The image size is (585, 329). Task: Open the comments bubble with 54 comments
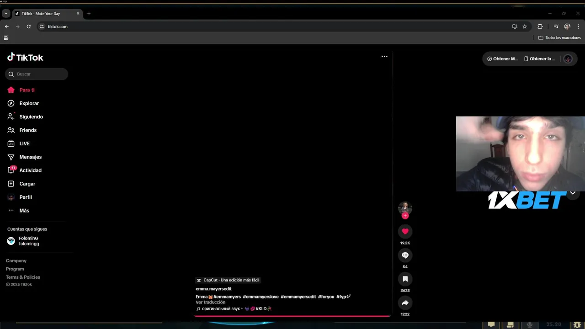point(405,255)
